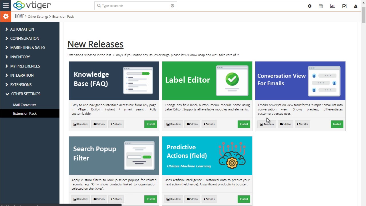The height and width of the screenshot is (206, 366).
Task: Preview Conversation View For Emails
Action: point(267,124)
